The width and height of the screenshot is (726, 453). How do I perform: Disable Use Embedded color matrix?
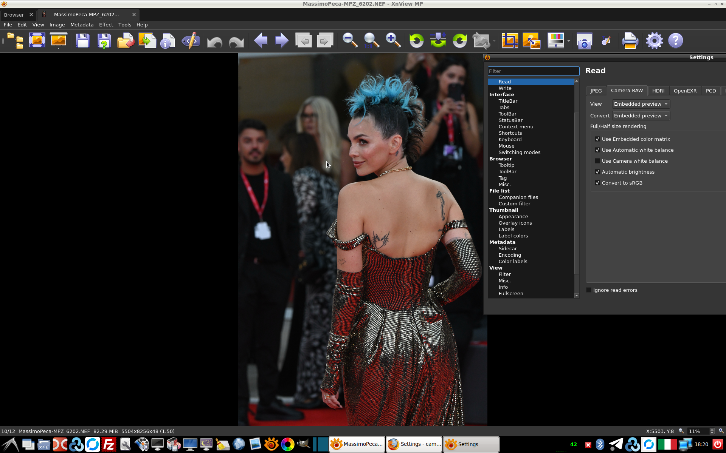(597, 139)
